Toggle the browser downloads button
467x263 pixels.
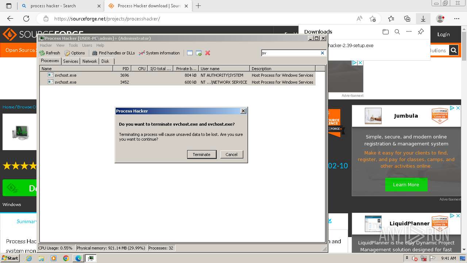pos(423,19)
